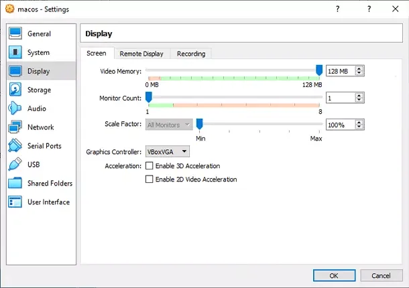Open Shared Folders icon
This screenshot has height=288, width=409.
click(x=15, y=184)
